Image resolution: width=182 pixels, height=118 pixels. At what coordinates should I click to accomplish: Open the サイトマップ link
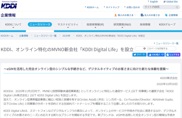(x=112, y=7)
